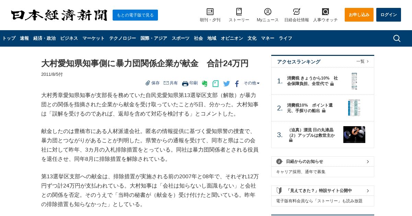Click the article date 2011/8/5付

pyautogui.click(x=52, y=74)
